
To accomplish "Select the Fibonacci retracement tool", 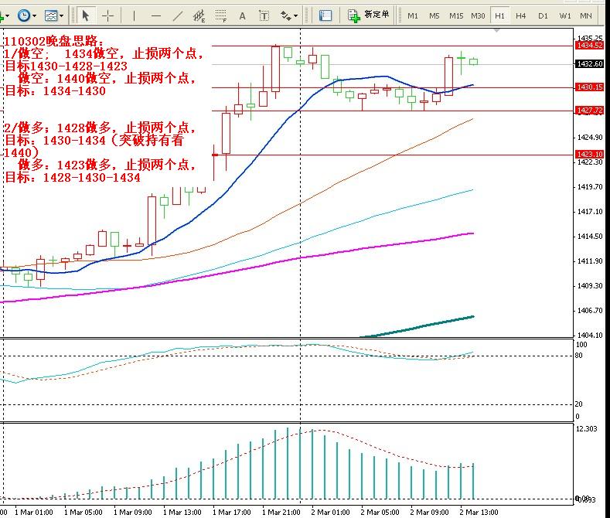I will (x=222, y=15).
